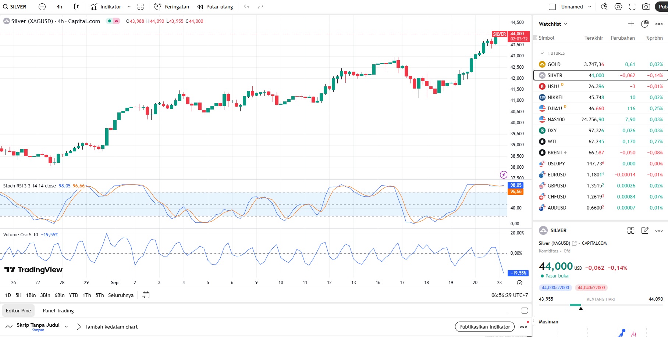Collapse the FUTURES watchlist section

coord(542,53)
